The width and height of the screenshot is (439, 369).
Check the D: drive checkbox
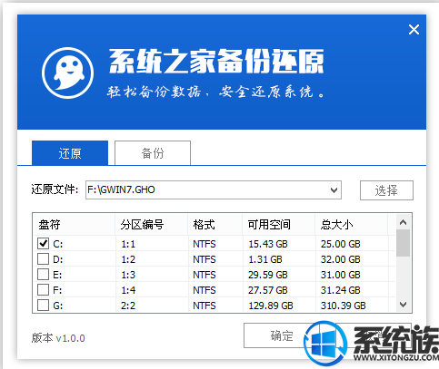(x=43, y=259)
